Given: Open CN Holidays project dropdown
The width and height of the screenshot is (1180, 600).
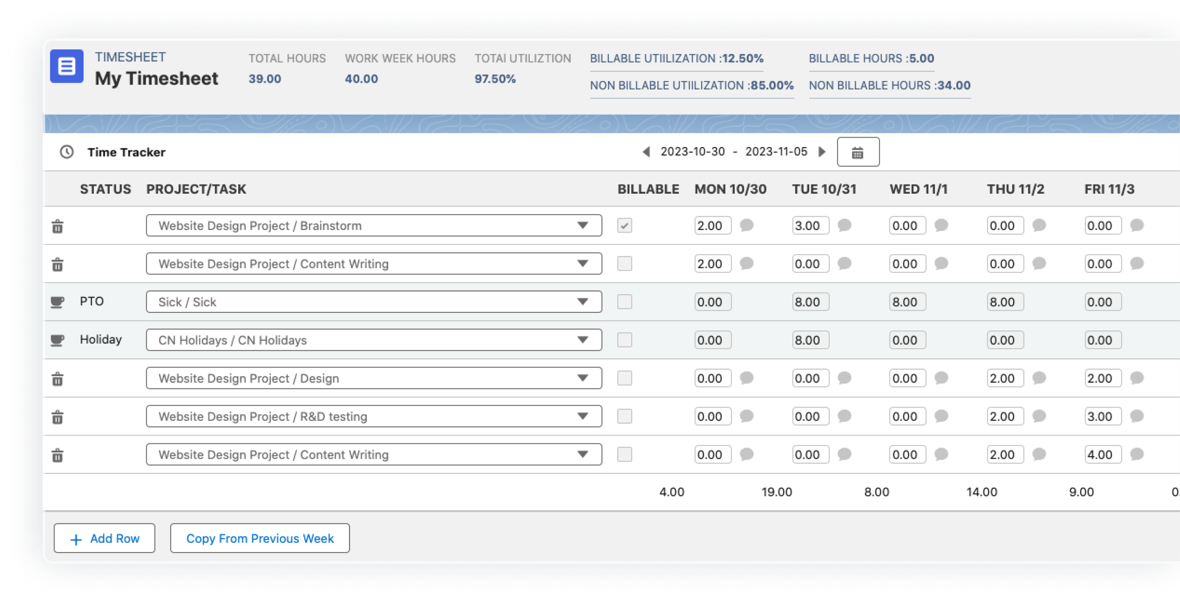Looking at the screenshot, I should (x=373, y=340).
